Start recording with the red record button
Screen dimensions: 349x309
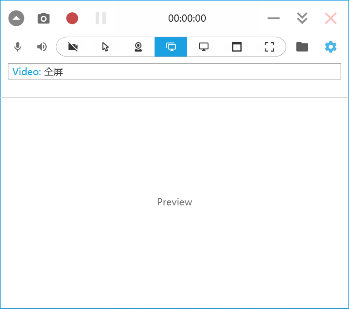(72, 19)
